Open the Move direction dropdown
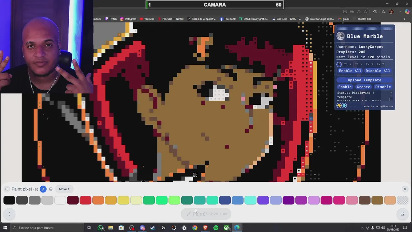Image resolution: width=412 pixels, height=232 pixels. [x=64, y=189]
